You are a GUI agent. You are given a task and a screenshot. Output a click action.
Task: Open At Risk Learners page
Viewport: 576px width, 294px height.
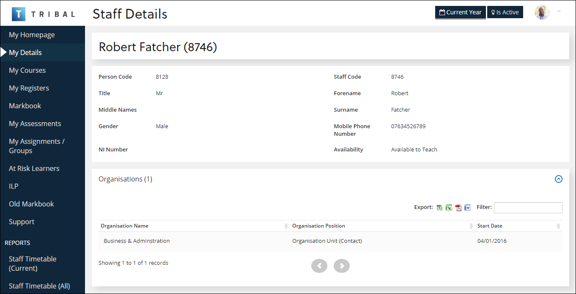pyautogui.click(x=34, y=168)
